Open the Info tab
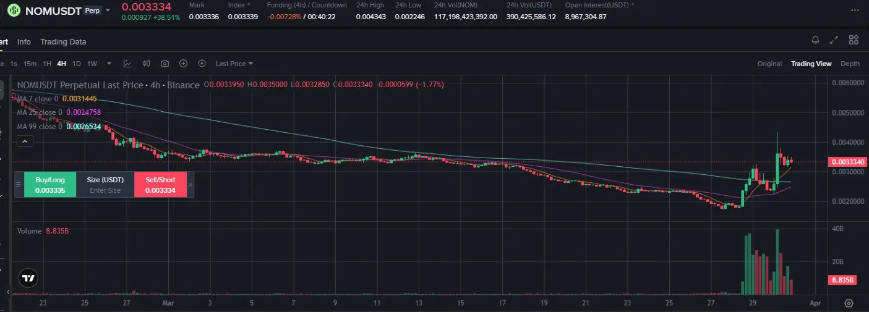The width and height of the screenshot is (869, 312). (24, 42)
